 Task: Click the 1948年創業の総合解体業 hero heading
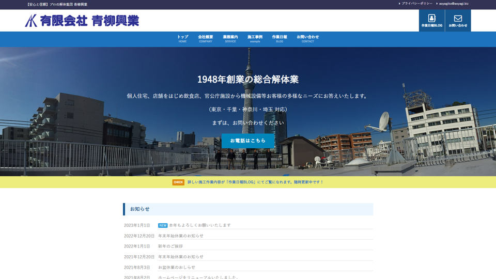click(x=248, y=79)
